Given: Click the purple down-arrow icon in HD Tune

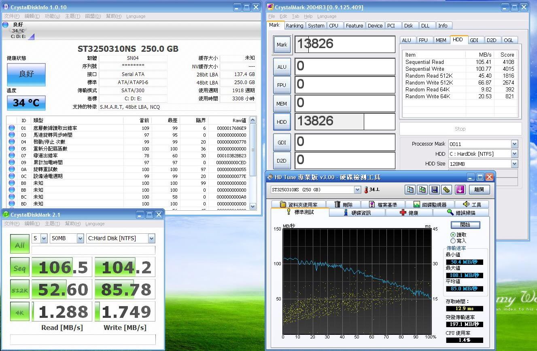Looking at the screenshot, I should pyautogui.click(x=460, y=190).
